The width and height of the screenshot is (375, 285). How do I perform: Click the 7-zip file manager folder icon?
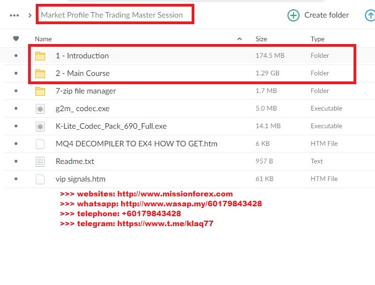[x=40, y=91]
